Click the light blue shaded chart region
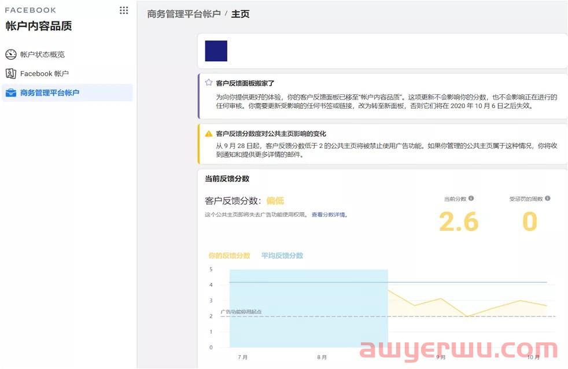This screenshot has width=568, height=369. click(x=309, y=308)
